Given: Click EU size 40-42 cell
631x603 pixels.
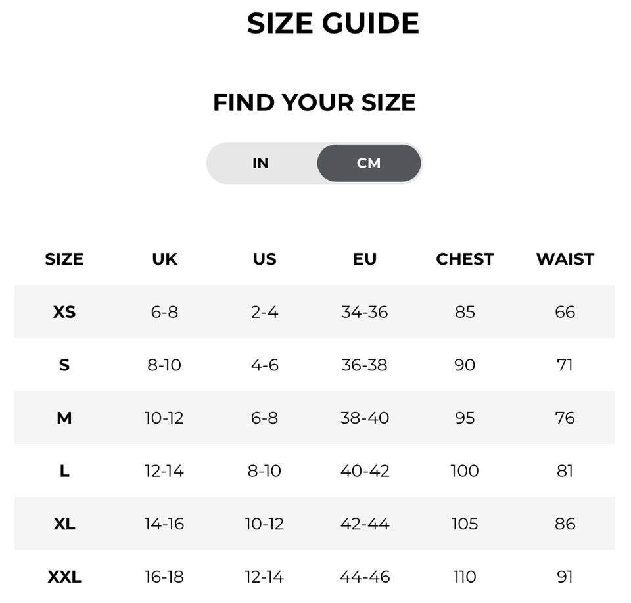Looking at the screenshot, I should pyautogui.click(x=365, y=471).
